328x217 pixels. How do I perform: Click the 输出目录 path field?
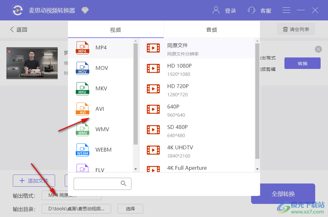tap(76, 209)
